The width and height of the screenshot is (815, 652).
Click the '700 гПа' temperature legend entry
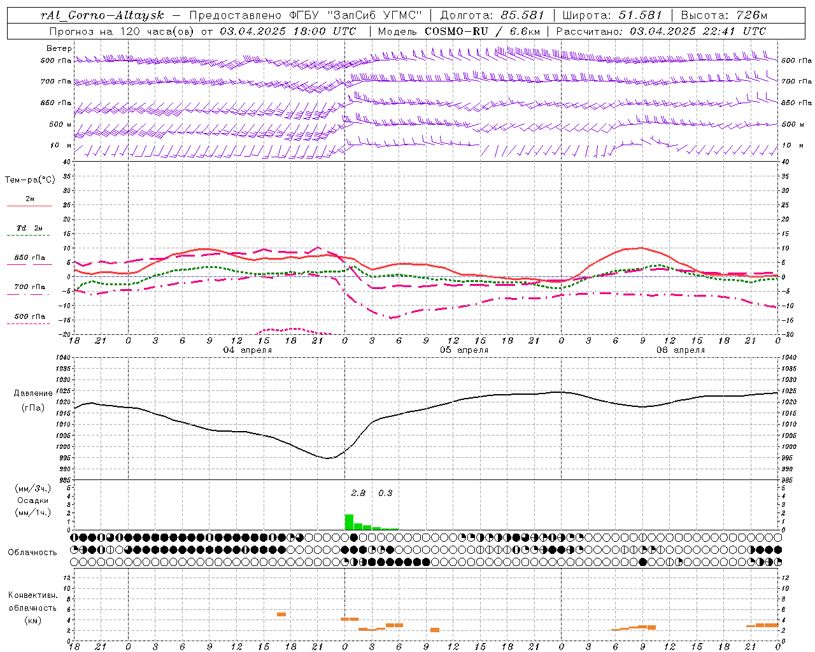(x=30, y=287)
